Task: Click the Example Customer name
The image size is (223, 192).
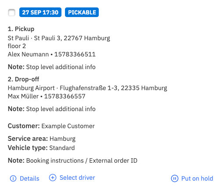Action: pyautogui.click(x=68, y=126)
